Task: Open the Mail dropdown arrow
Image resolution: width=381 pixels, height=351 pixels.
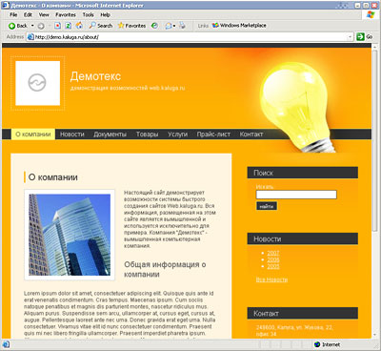Action: tap(174, 26)
